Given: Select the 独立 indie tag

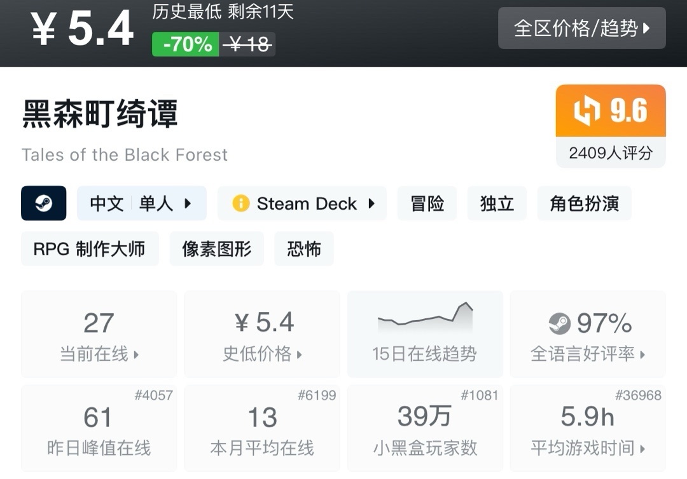Looking at the screenshot, I should [497, 203].
